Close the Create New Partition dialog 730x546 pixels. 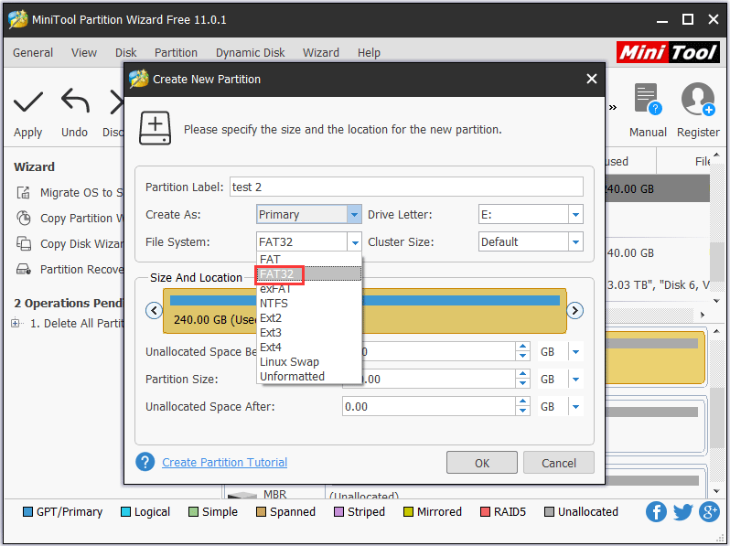591,79
